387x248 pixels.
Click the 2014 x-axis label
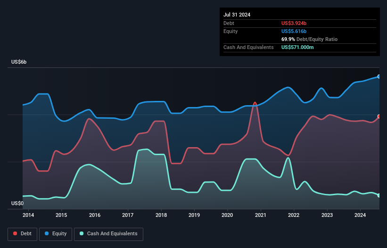28,215
